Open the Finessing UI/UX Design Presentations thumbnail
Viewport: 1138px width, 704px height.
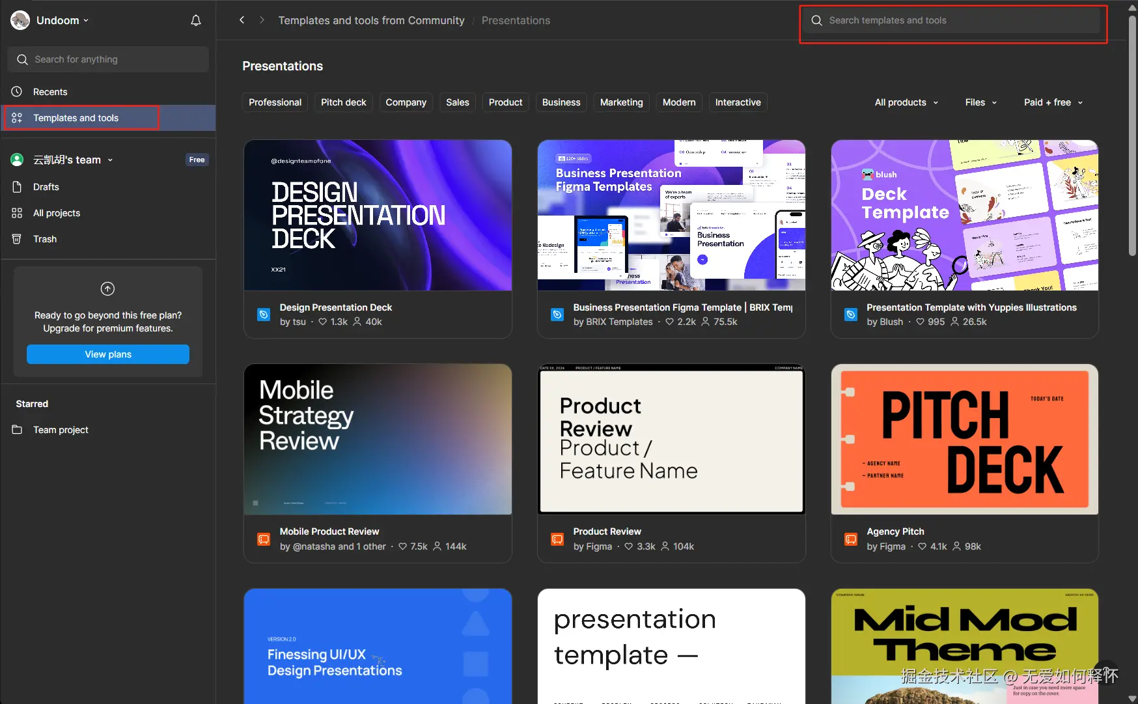(x=378, y=646)
